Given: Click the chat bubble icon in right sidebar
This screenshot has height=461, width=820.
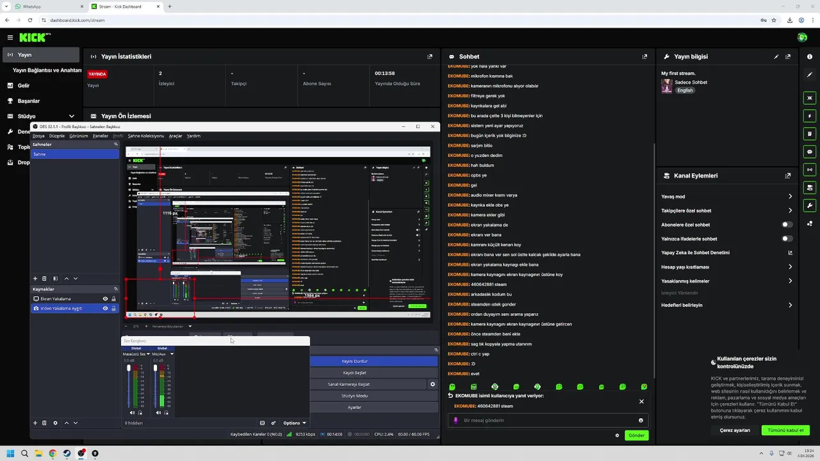Looking at the screenshot, I should coord(810,152).
